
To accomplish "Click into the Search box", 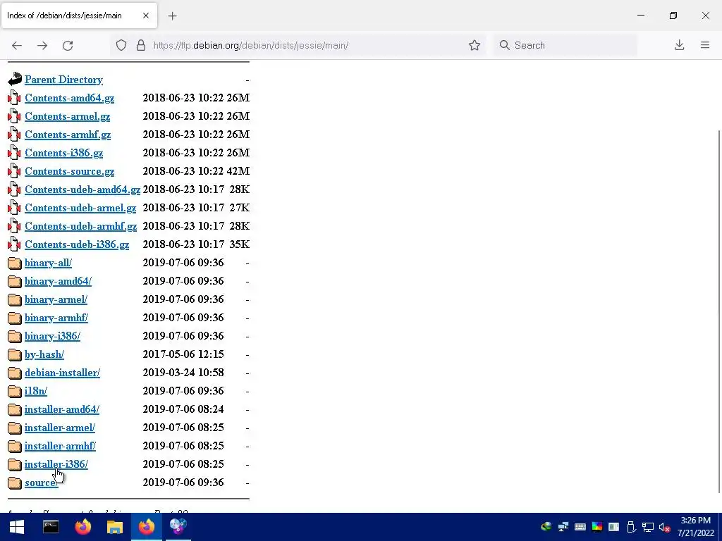I will 565,45.
